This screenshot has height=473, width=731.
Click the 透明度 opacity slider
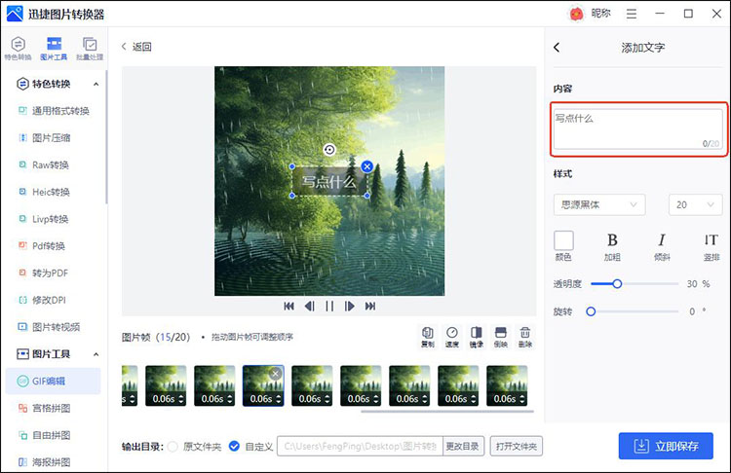click(635, 283)
